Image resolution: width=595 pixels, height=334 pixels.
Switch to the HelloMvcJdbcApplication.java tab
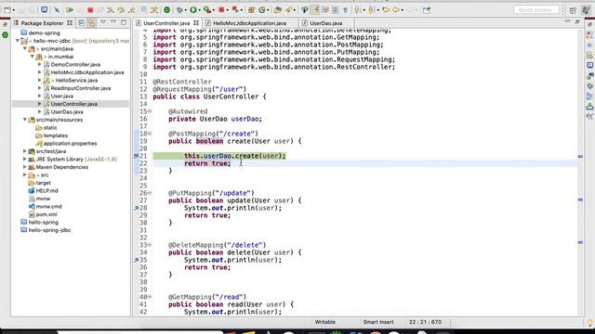(x=250, y=23)
